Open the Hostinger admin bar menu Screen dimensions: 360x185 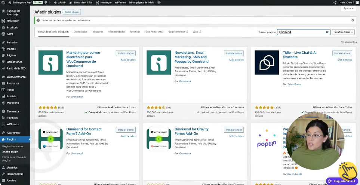pyautogui.click(x=104, y=3)
